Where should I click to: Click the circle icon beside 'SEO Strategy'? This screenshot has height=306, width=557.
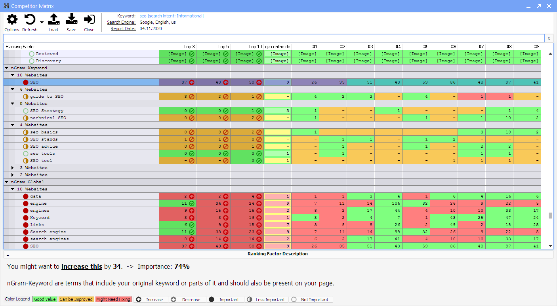[26, 111]
